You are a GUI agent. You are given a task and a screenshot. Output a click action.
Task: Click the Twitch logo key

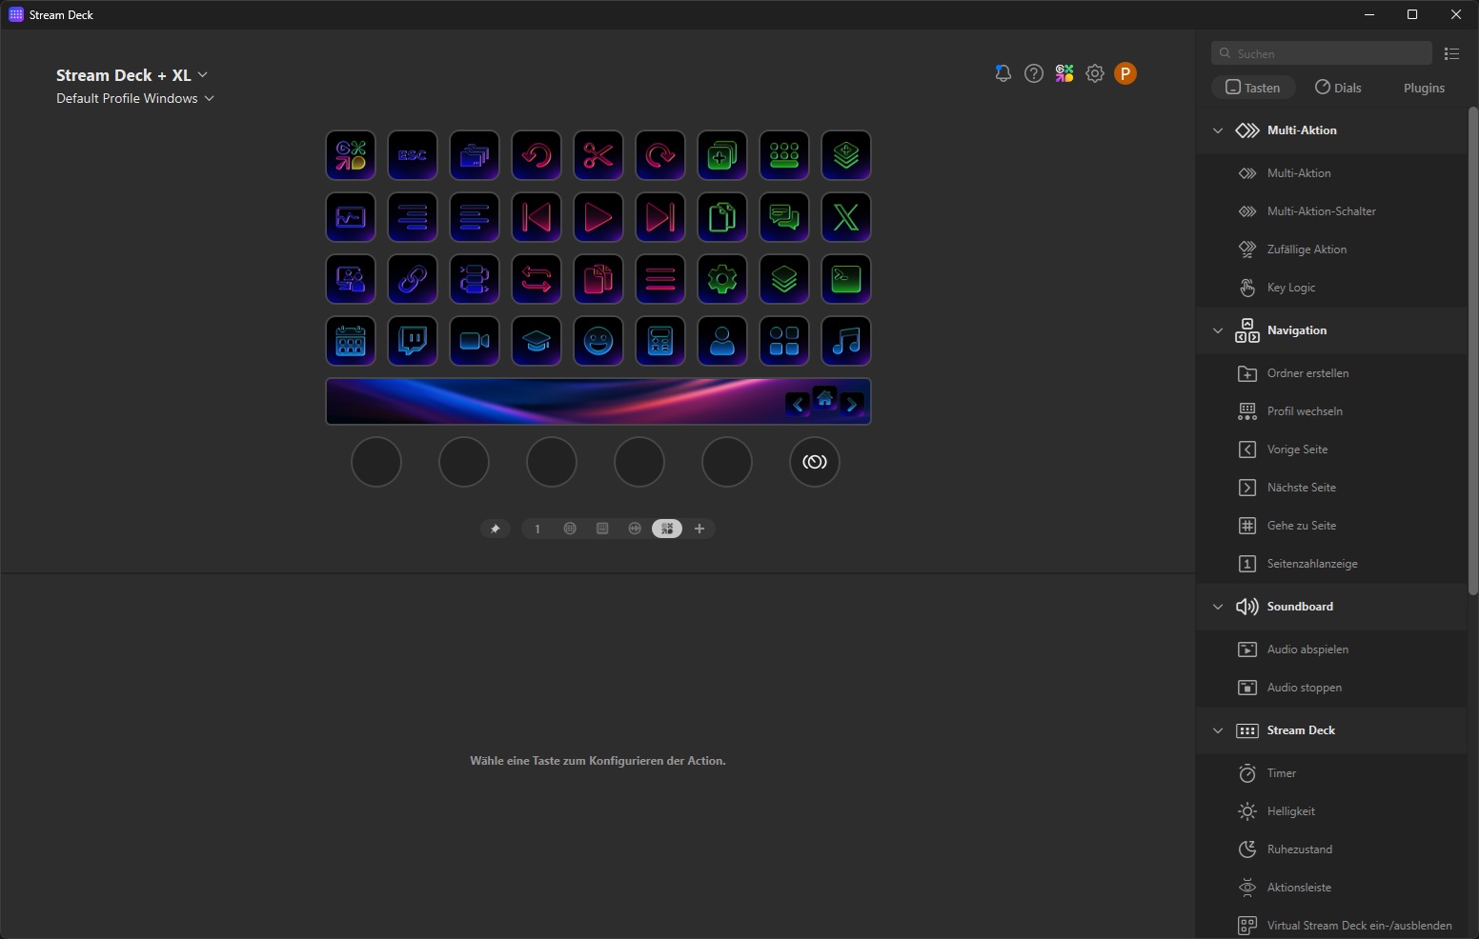click(412, 341)
